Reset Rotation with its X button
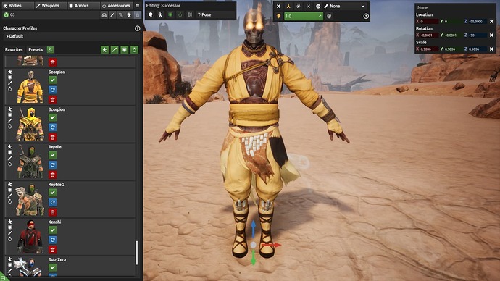The width and height of the screenshot is (500, 281). (x=491, y=35)
